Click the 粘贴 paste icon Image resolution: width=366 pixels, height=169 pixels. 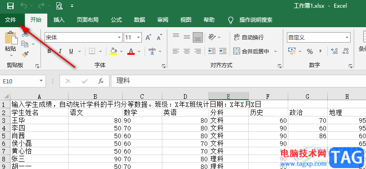click(x=11, y=38)
